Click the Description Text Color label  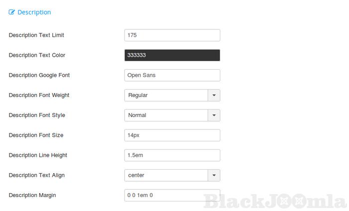click(37, 55)
